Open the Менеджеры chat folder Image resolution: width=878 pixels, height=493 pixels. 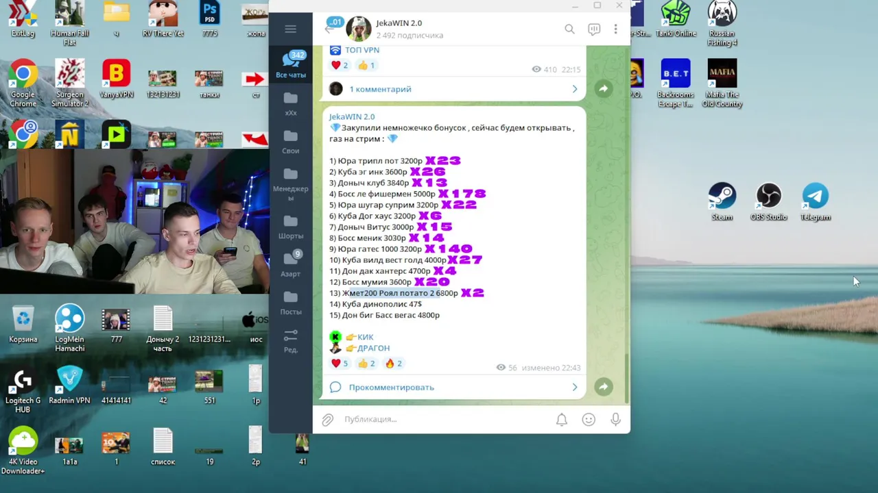[290, 184]
